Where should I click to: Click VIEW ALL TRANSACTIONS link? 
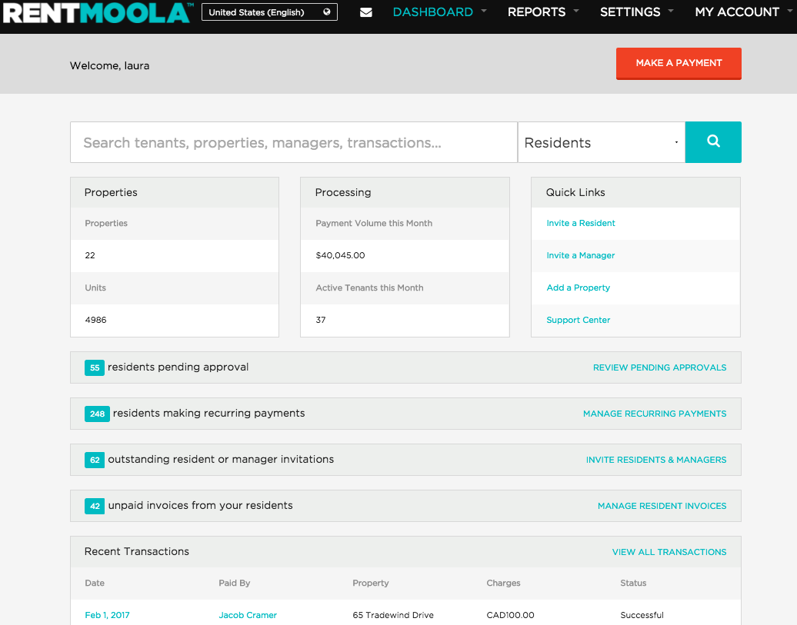tap(669, 552)
